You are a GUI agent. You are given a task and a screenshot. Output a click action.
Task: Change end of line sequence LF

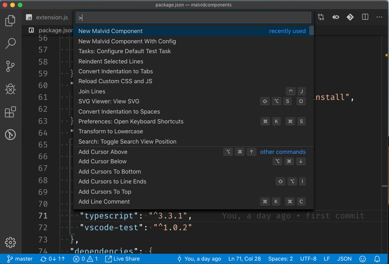(327, 259)
